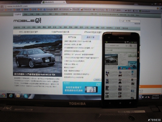The height and width of the screenshot is (122, 162).
Task: Launch Chrome from the taskbar
Action: click(x=3, y=95)
